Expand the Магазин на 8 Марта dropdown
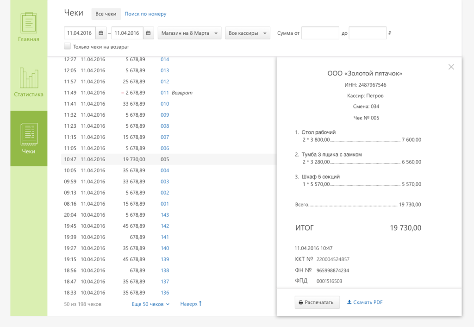The width and height of the screenshot is (474, 327). (189, 33)
